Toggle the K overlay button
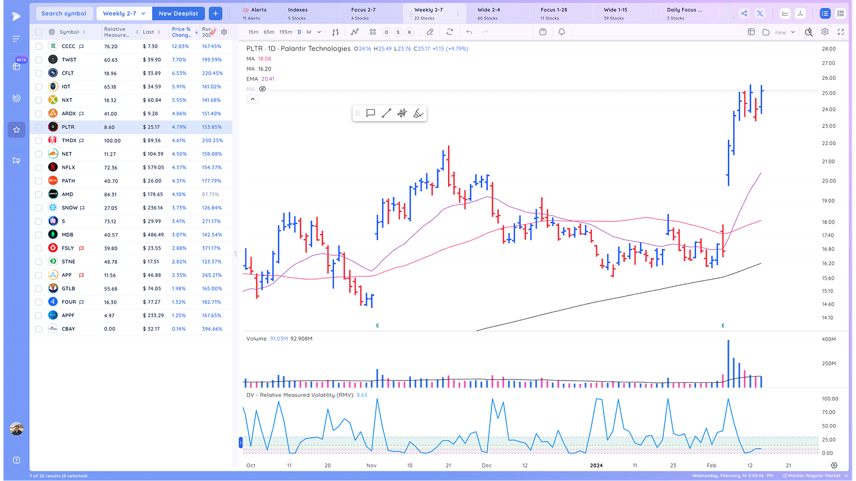Viewport: 856px width, 481px height. pyautogui.click(x=409, y=32)
